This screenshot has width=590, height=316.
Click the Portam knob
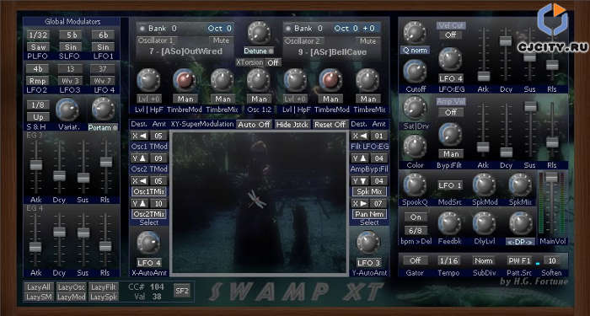click(103, 109)
